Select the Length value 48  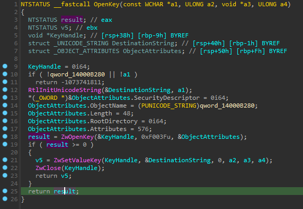click(127, 113)
